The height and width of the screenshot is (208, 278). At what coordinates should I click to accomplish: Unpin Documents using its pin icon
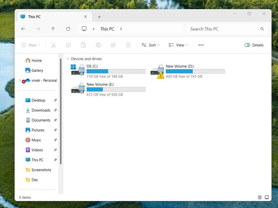55,120
